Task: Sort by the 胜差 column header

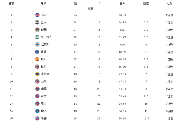Action: (146, 3)
